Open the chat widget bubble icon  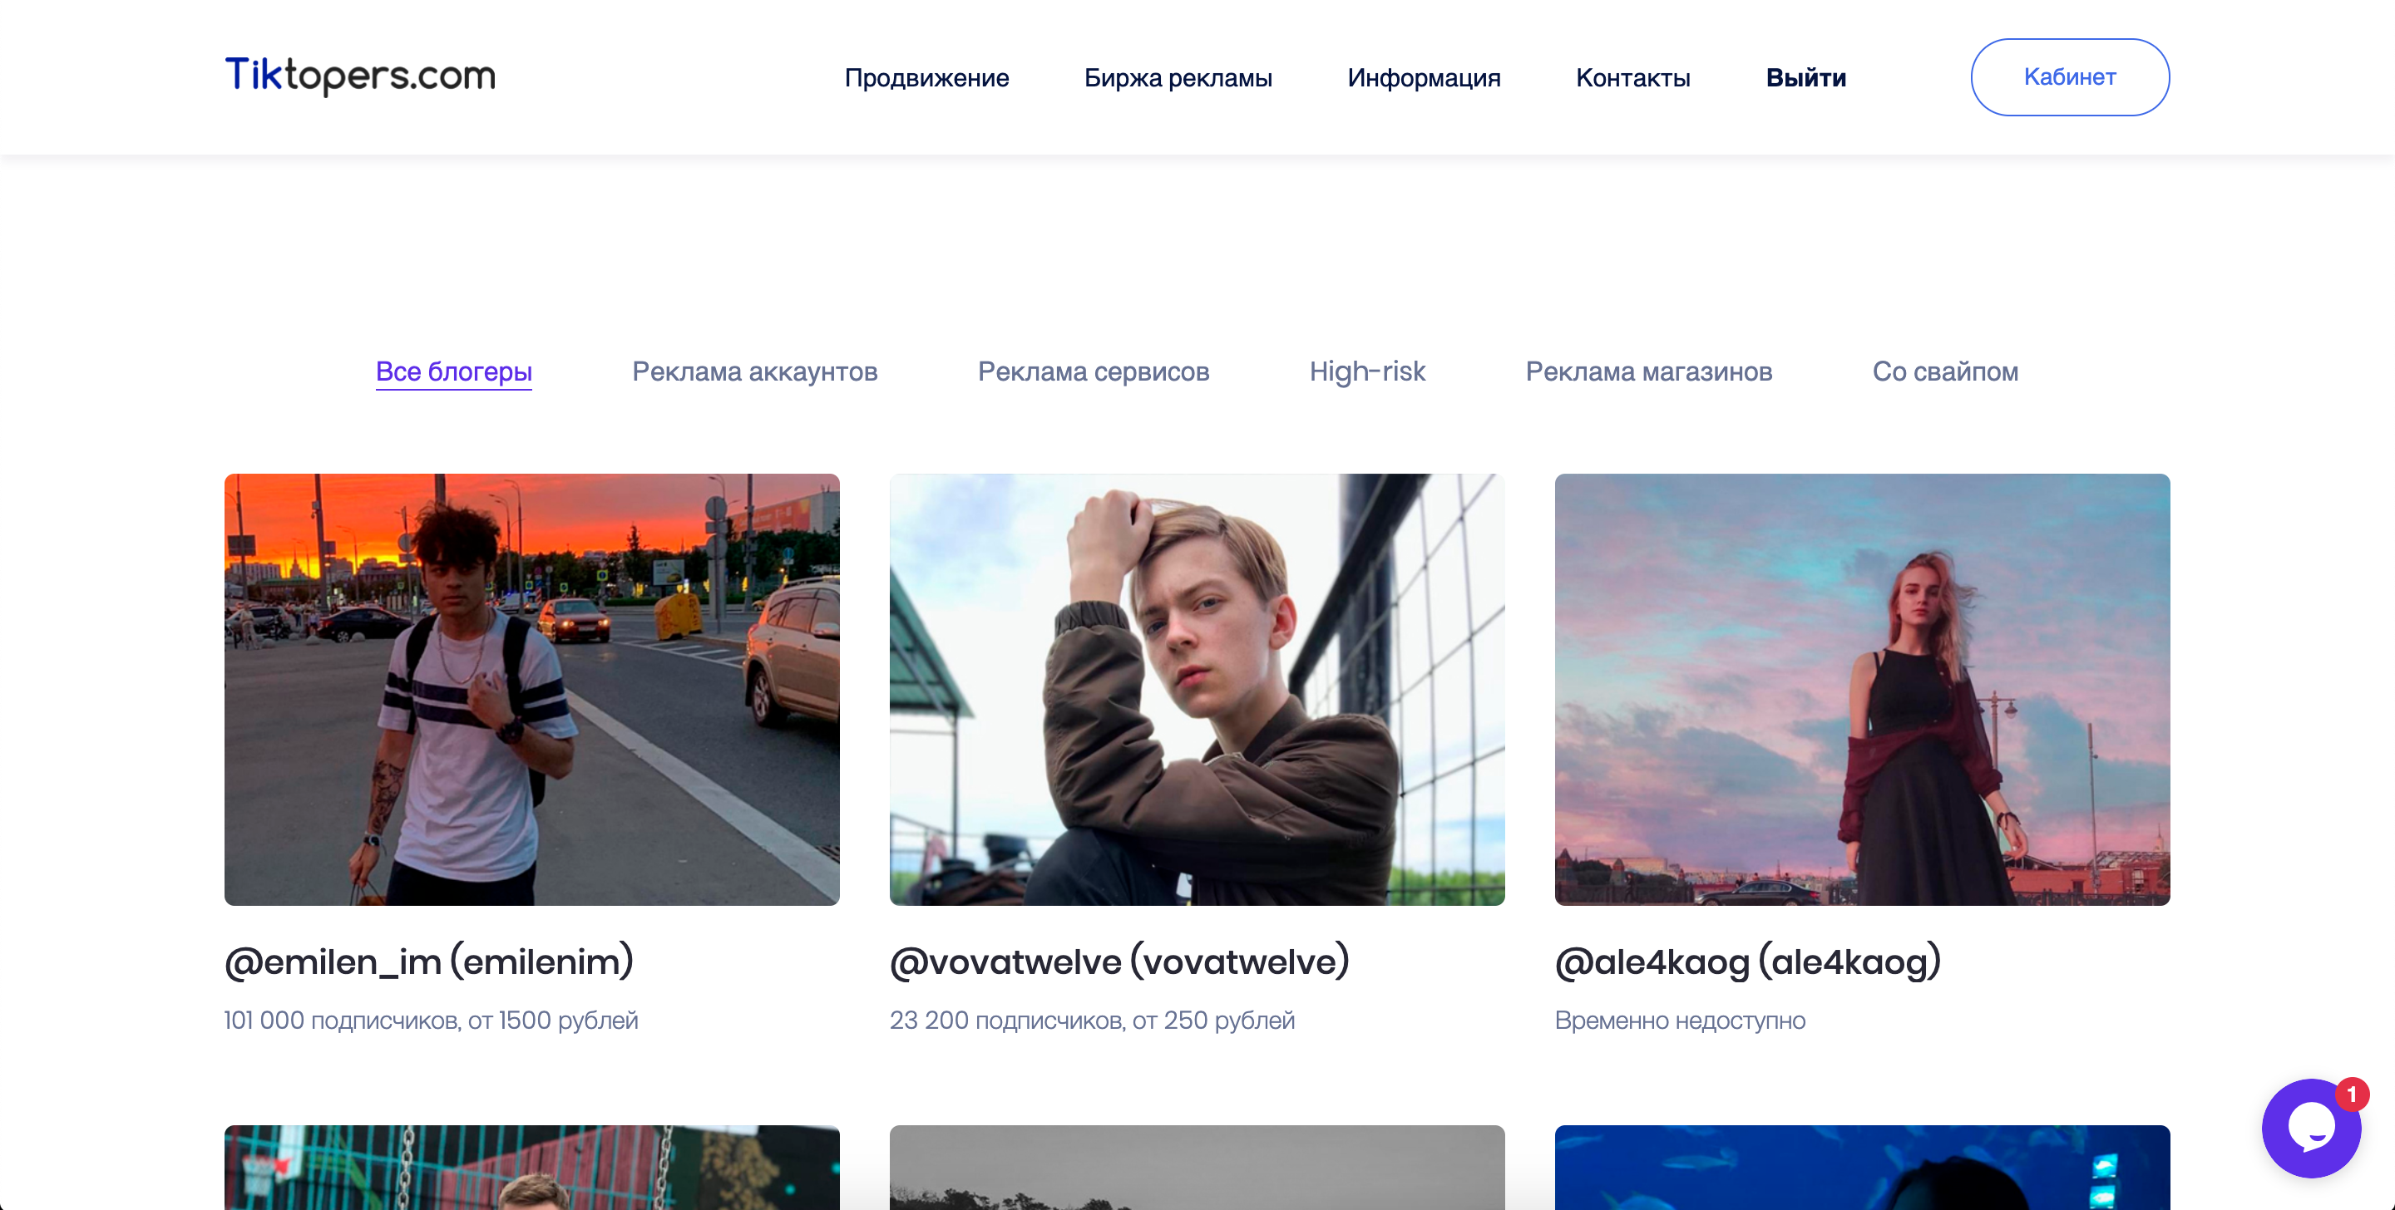click(x=2311, y=1129)
